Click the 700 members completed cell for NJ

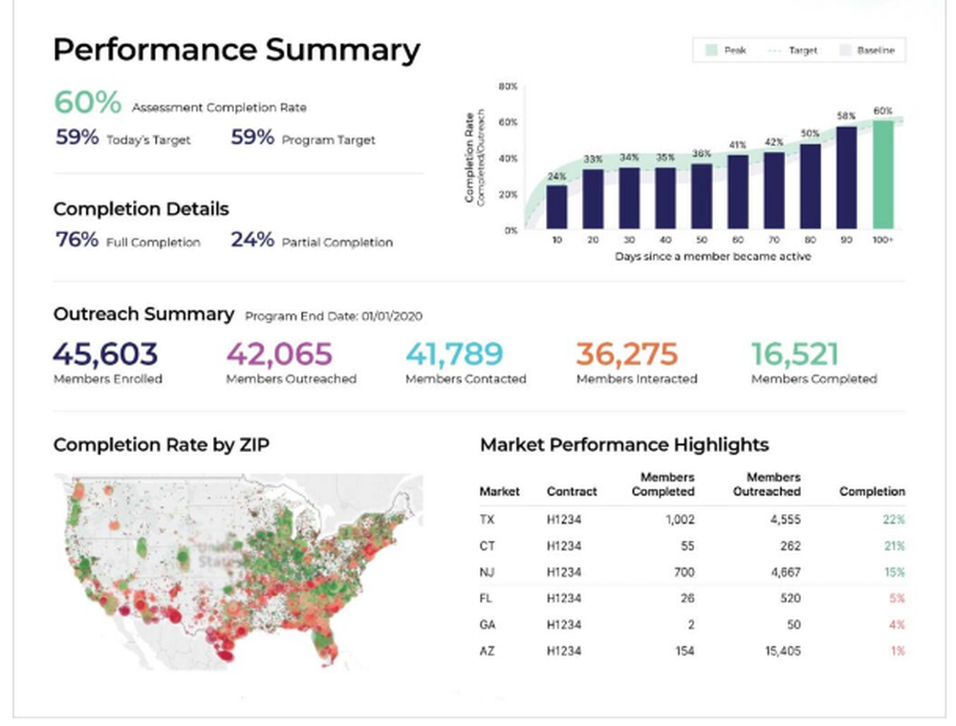684,572
